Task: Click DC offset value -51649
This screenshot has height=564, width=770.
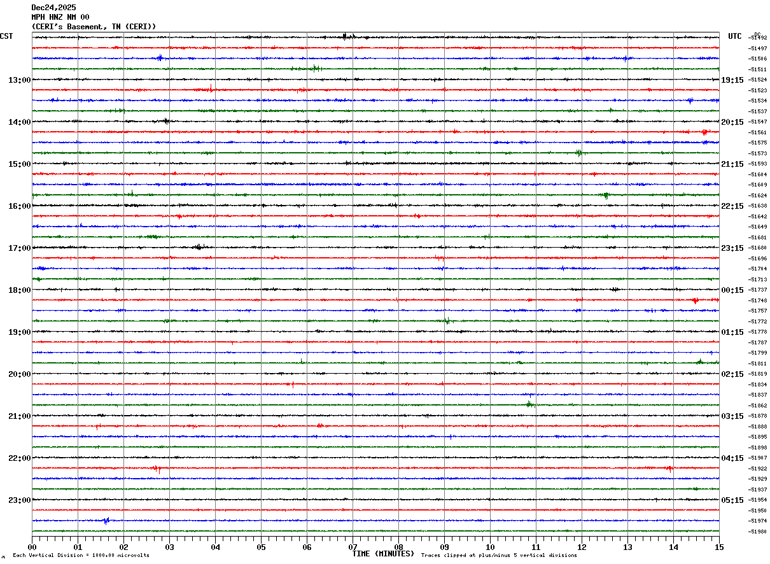Action: pyautogui.click(x=758, y=227)
